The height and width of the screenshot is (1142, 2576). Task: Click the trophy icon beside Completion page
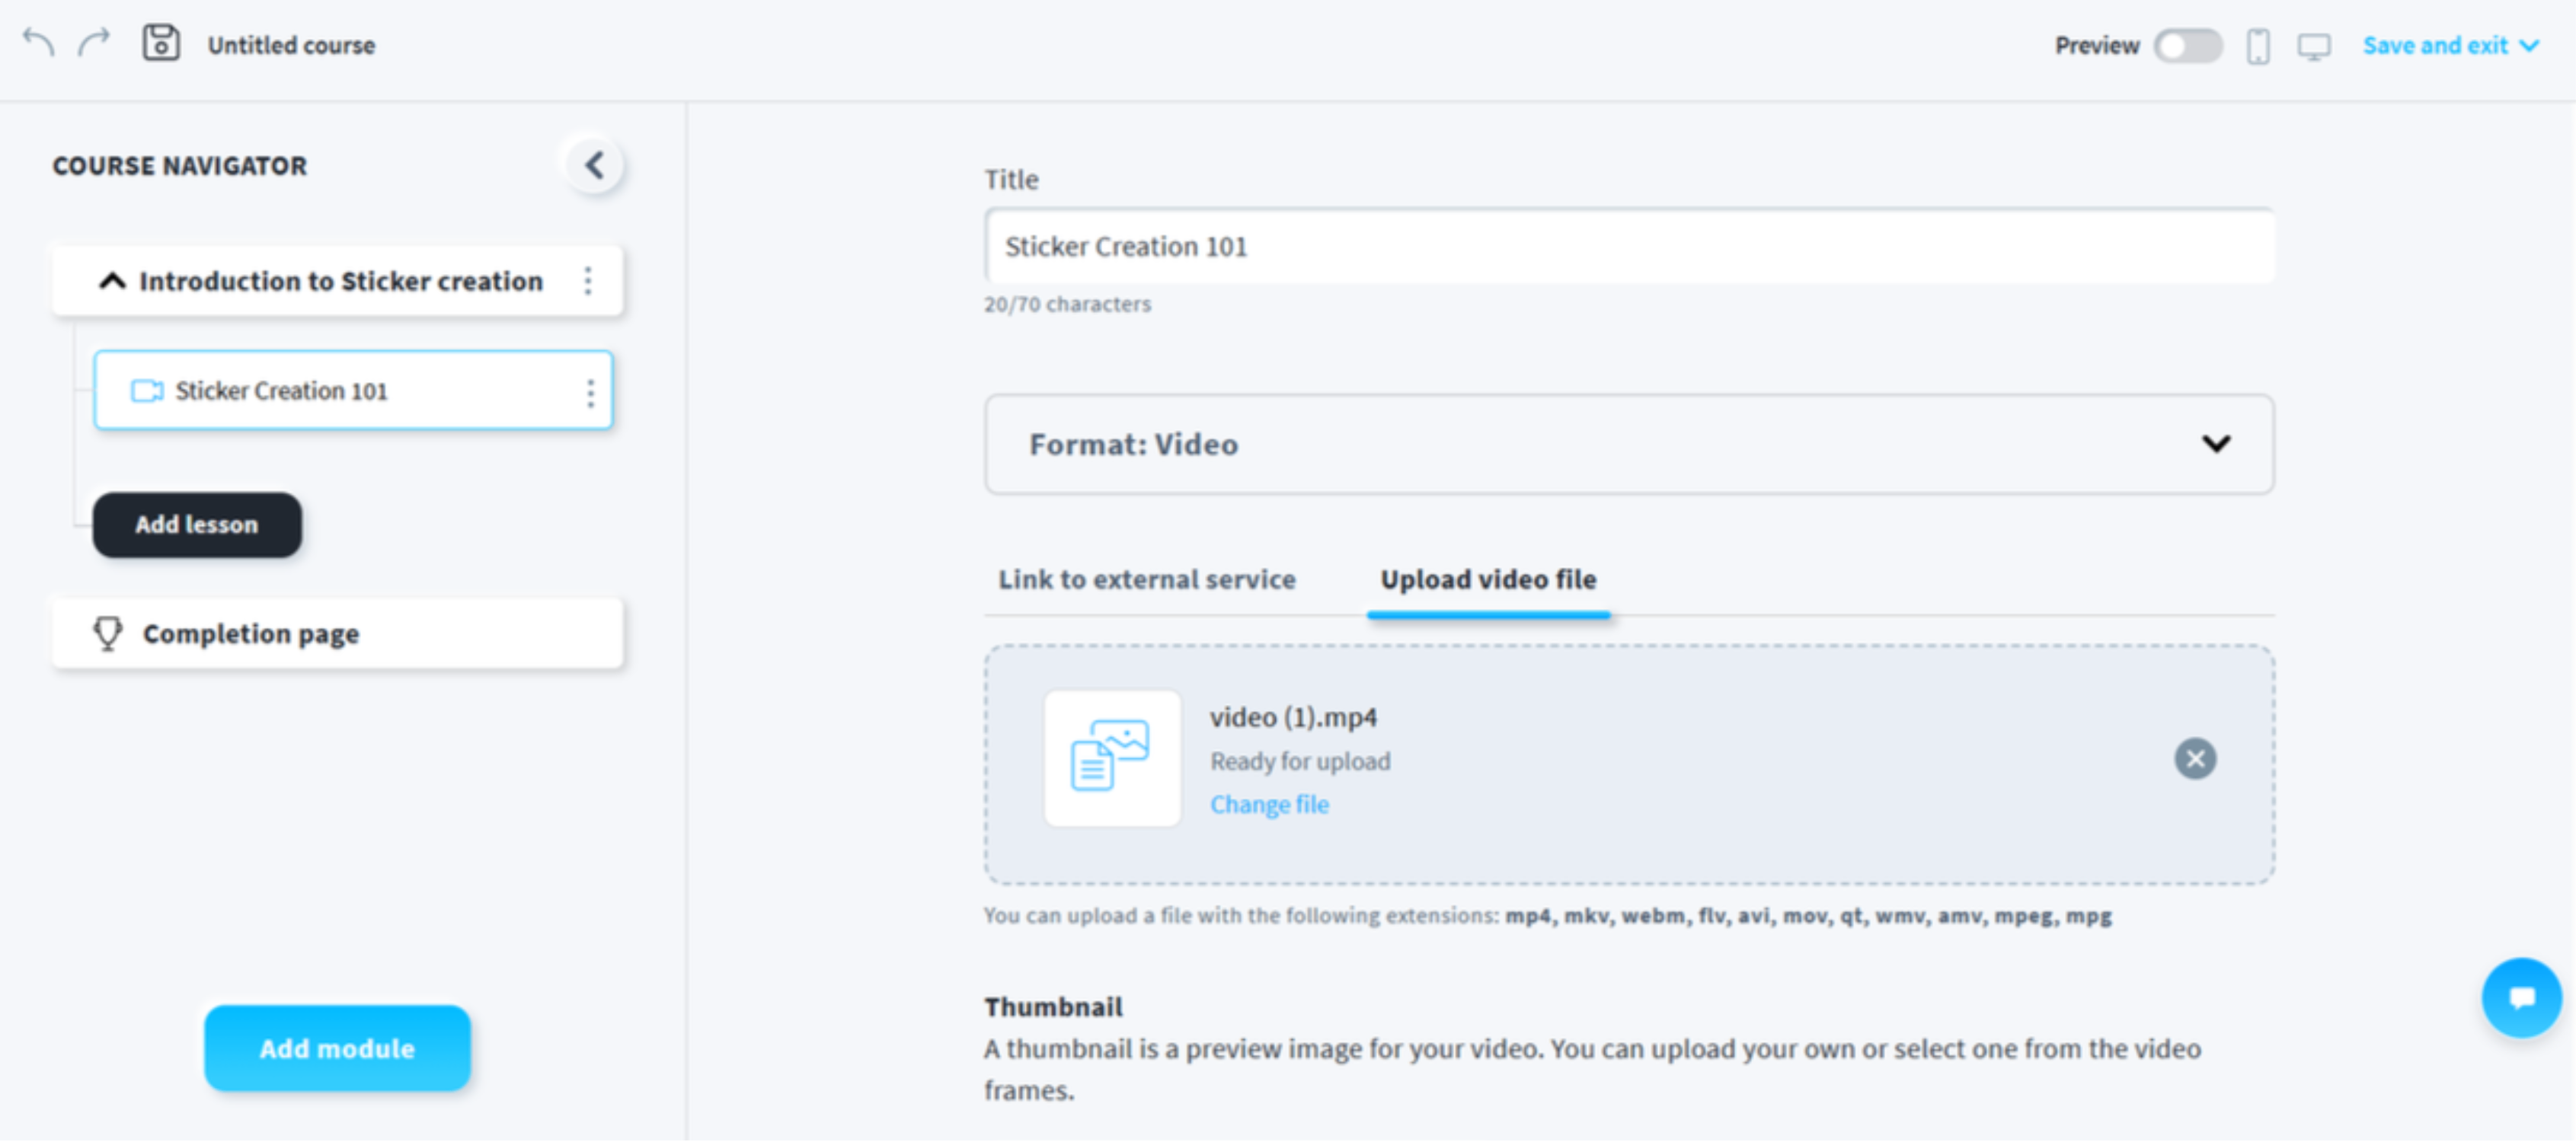click(x=108, y=633)
